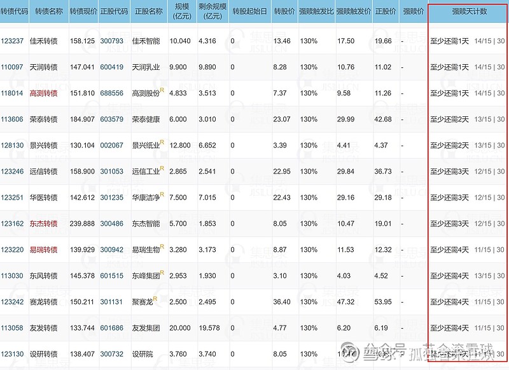Sort by 转债现价 column header
This screenshot has height=370, width=509.
[x=83, y=11]
